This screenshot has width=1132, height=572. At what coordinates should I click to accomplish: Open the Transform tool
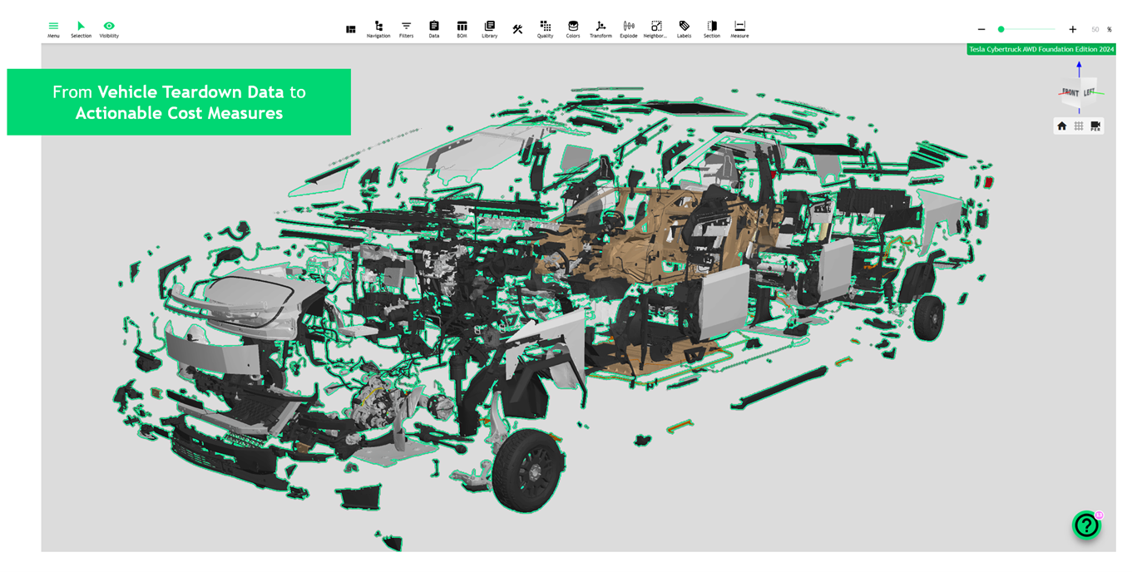[601, 29]
